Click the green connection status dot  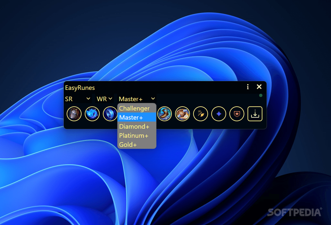(x=261, y=95)
